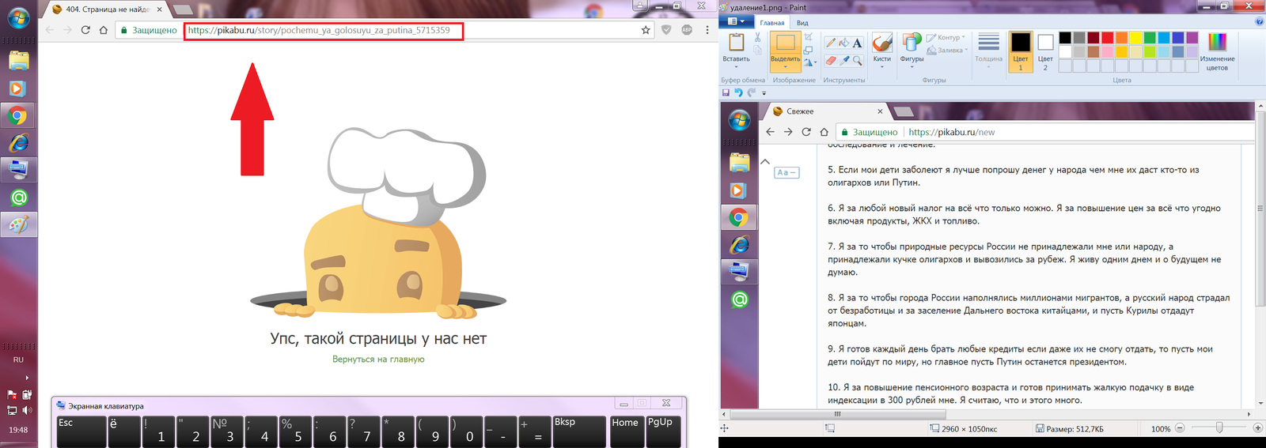The width and height of the screenshot is (1266, 448).
Task: Pick the Eraser tool in Paint
Action: point(830,60)
